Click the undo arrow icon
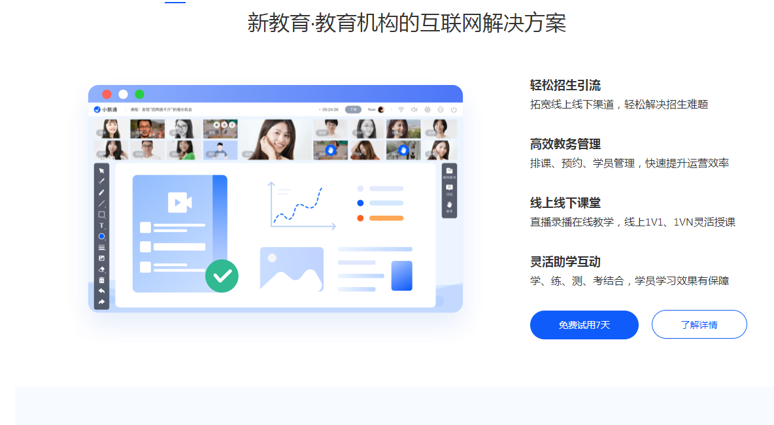Screen dimensions: 774x425 click(102, 291)
